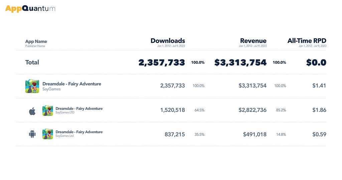Click the App Name column header

pyautogui.click(x=36, y=41)
